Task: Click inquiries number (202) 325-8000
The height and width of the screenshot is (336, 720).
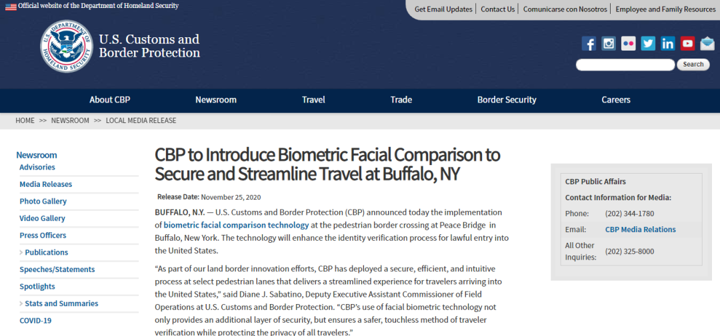Action: tap(629, 252)
